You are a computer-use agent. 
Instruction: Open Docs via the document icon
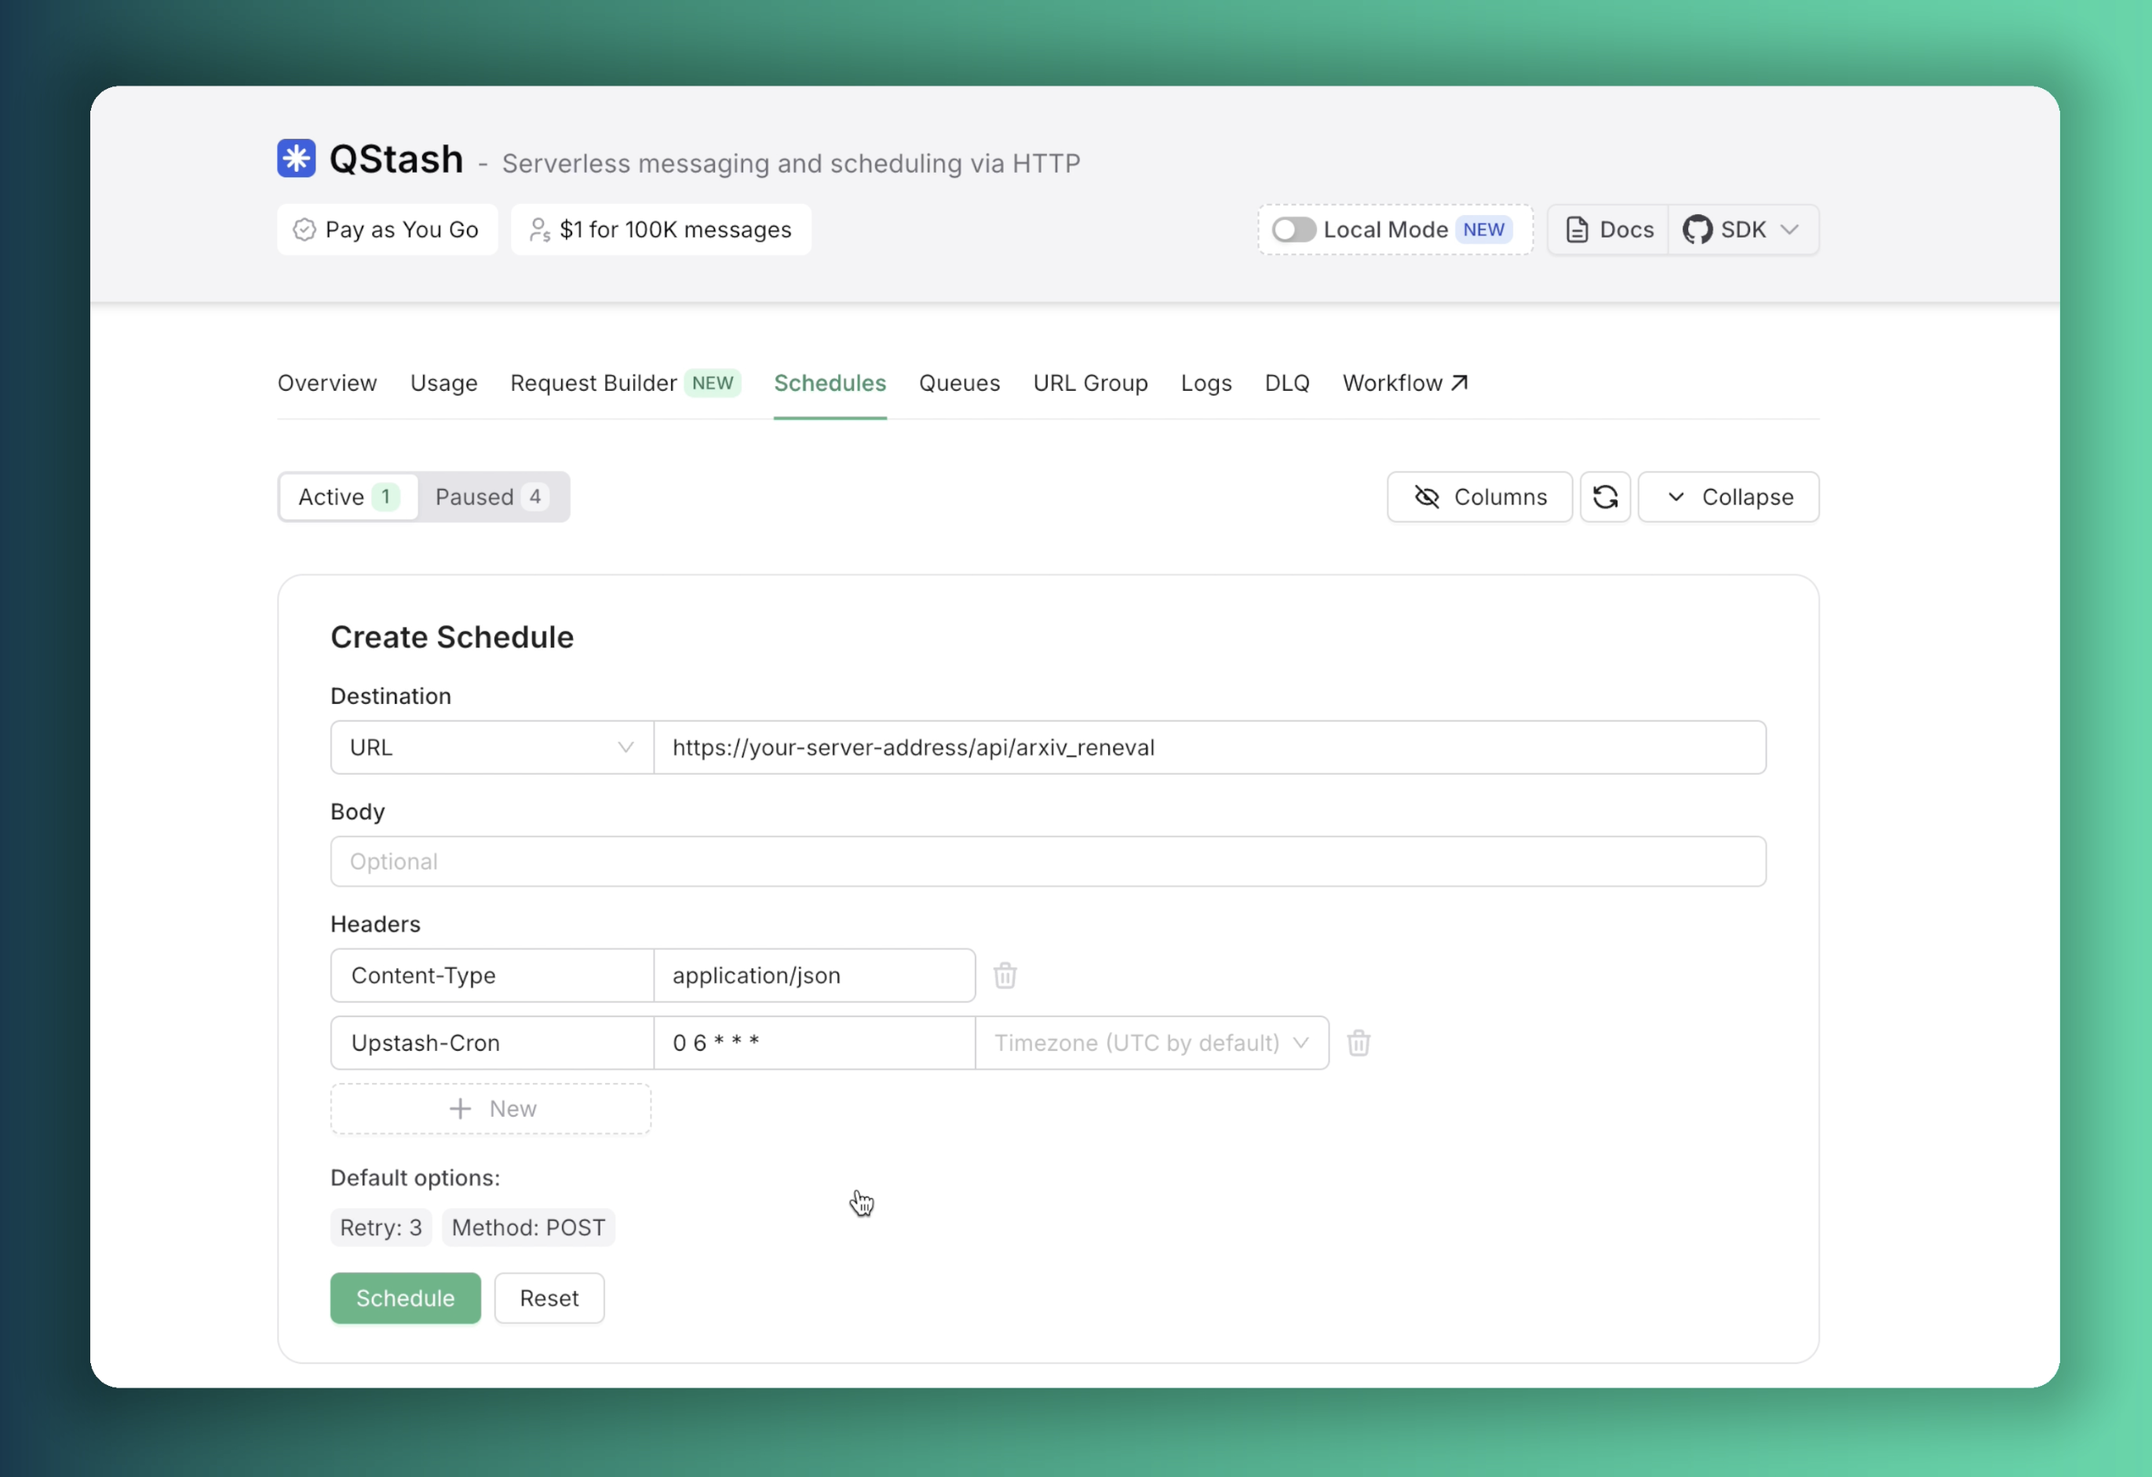pyautogui.click(x=1576, y=230)
